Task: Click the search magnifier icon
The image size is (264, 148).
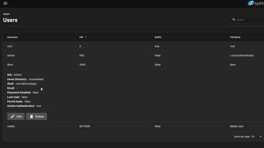Action: [x=234, y=20]
